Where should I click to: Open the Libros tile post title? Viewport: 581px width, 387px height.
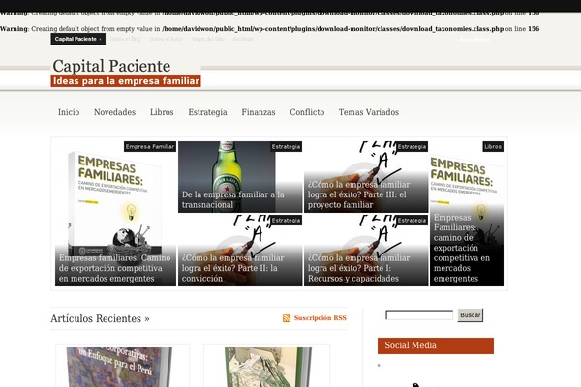tap(462, 248)
